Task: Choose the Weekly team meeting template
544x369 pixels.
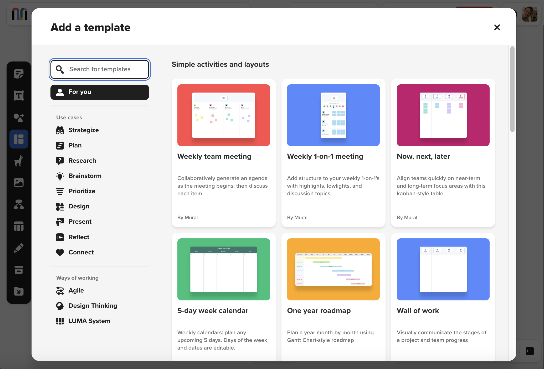Action: point(223,152)
